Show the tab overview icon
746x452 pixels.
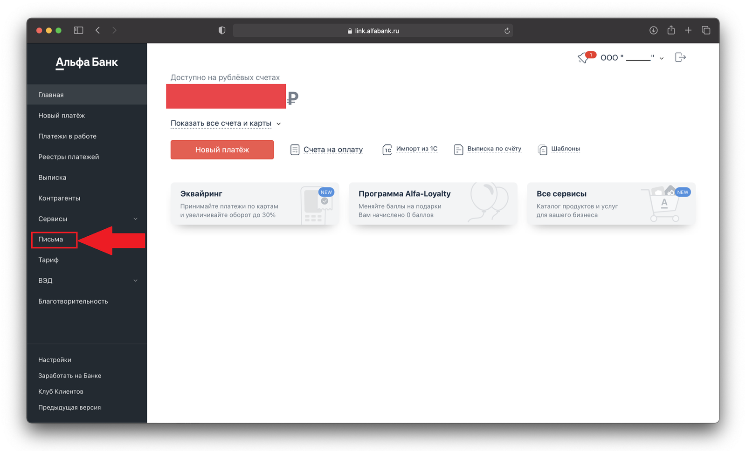706,30
